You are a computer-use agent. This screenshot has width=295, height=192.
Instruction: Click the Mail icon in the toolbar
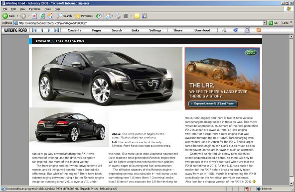[x=108, y=16]
